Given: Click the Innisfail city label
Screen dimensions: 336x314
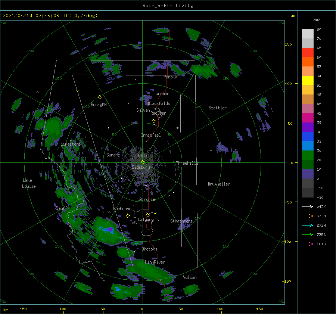Looking at the screenshot, I should pos(151,135).
